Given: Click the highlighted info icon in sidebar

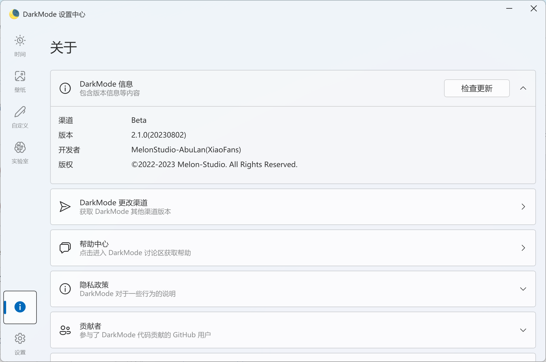Looking at the screenshot, I should (x=20, y=307).
